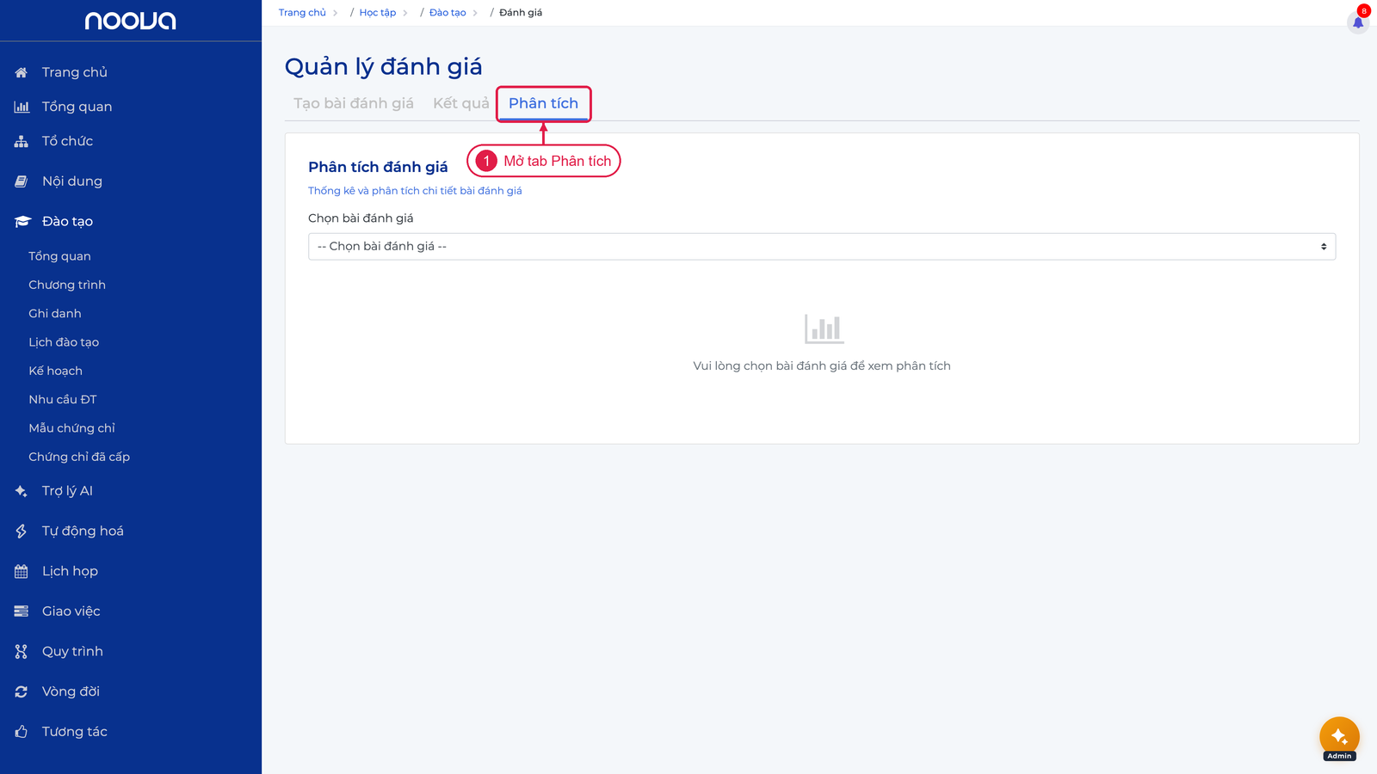Select the Phân tích tab

(x=544, y=103)
